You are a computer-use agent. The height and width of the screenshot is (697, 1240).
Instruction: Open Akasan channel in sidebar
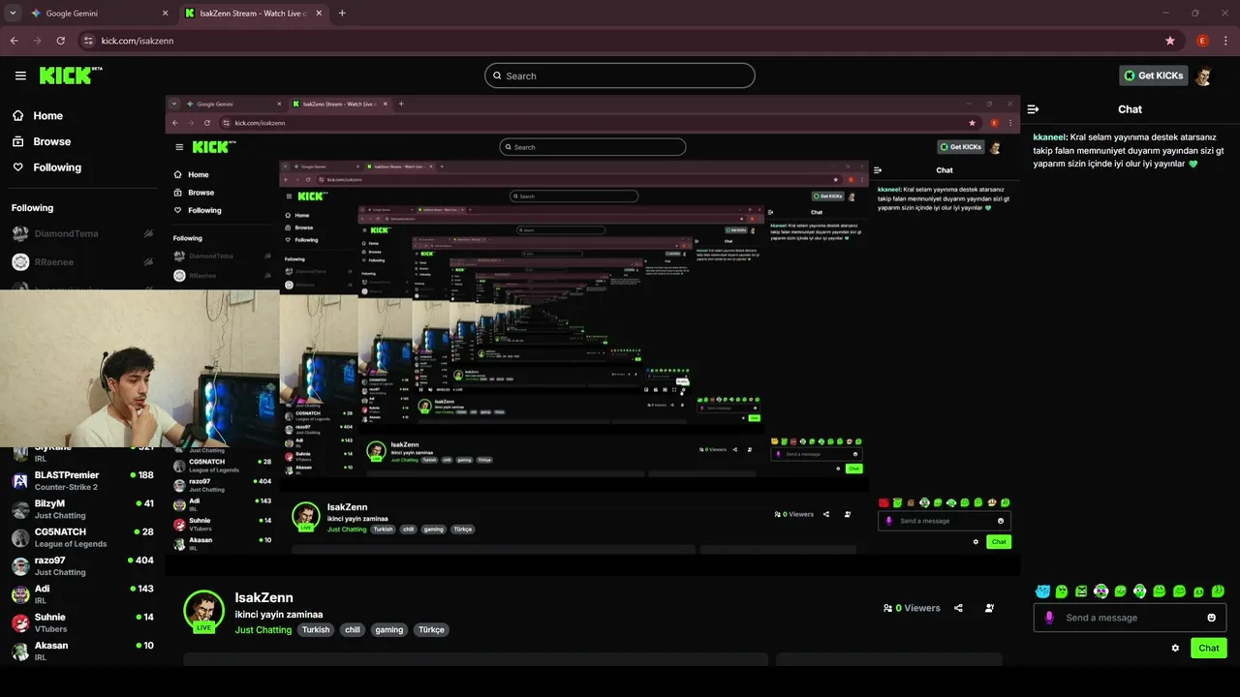point(82,651)
